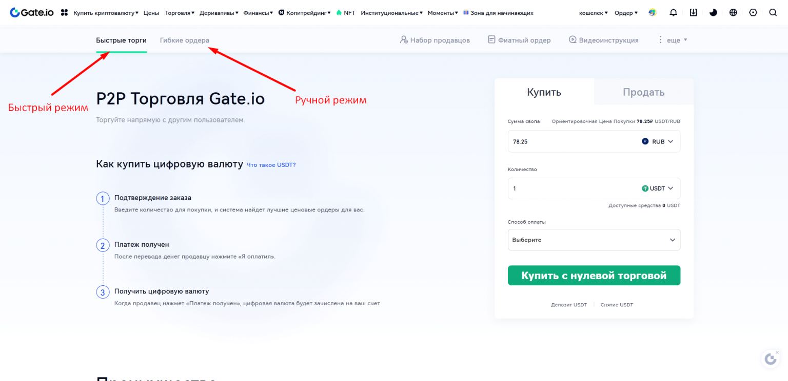Open the four-dot apps grid menu
Viewport: 788px width, 381px height.
coord(64,13)
